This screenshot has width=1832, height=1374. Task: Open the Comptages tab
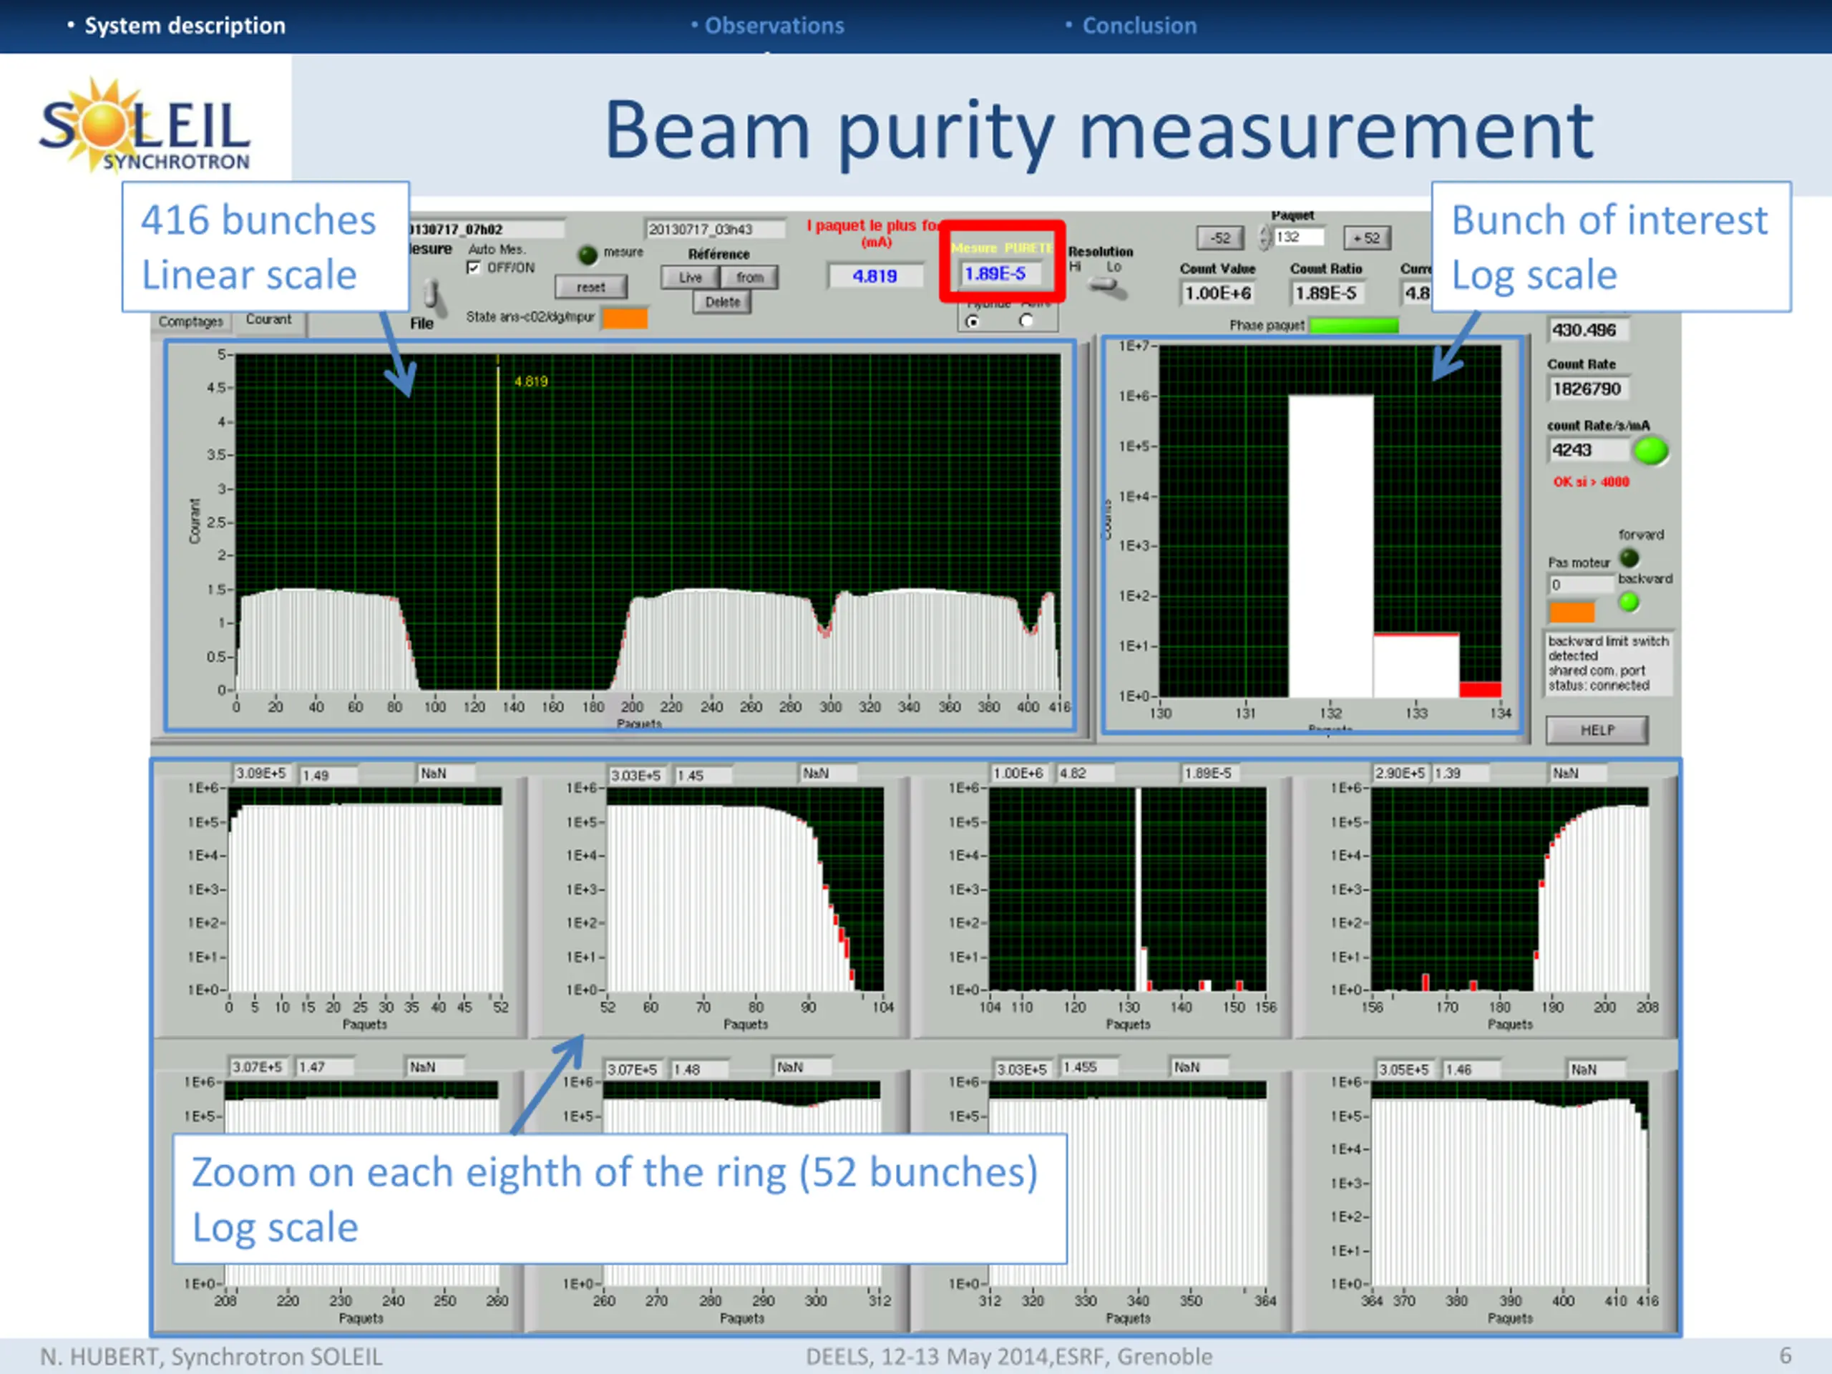[x=190, y=322]
